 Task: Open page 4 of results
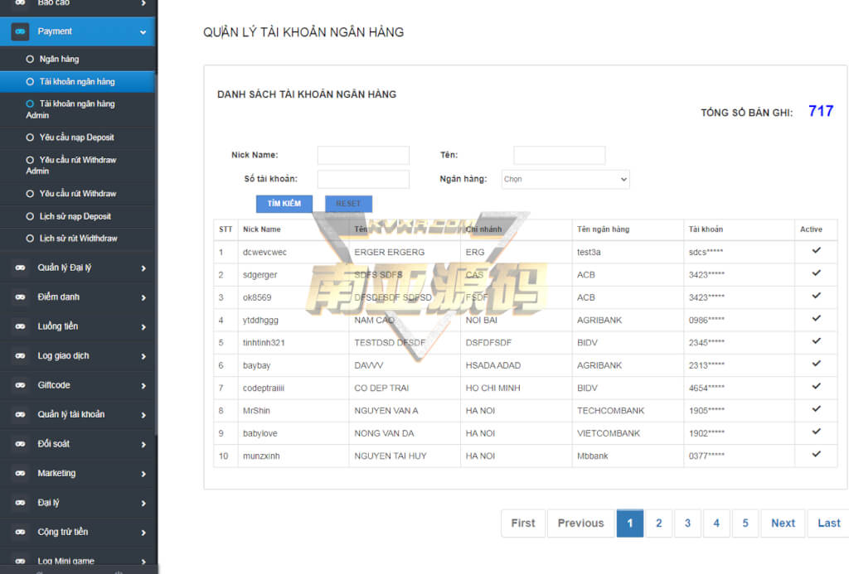[x=716, y=523]
